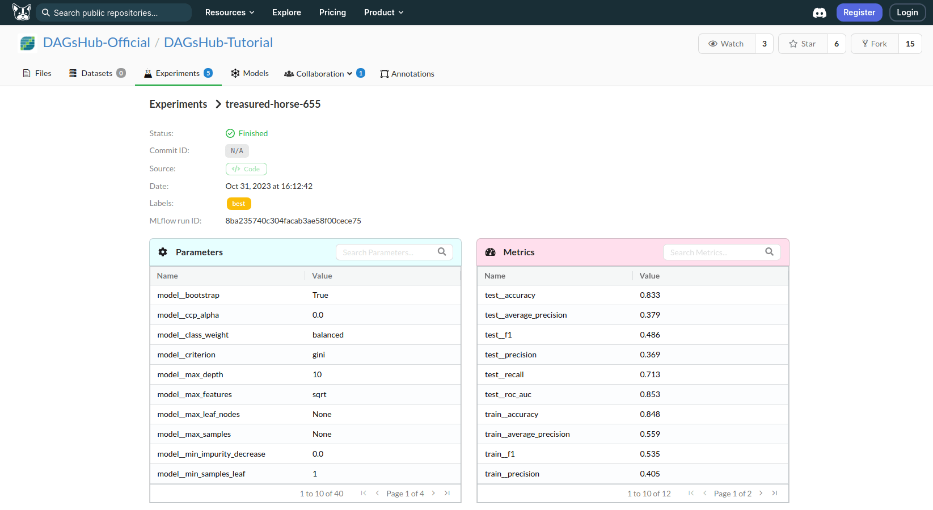
Task: Go to next Parameters page arrow
Action: point(433,493)
